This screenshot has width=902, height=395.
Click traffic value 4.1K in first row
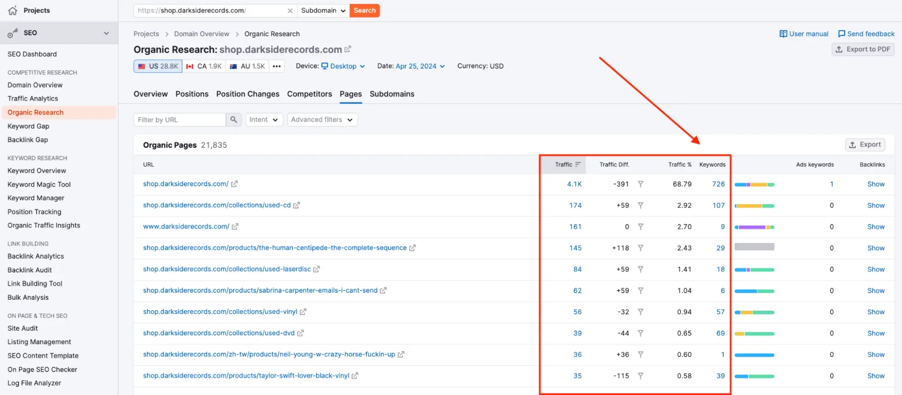pyautogui.click(x=574, y=184)
